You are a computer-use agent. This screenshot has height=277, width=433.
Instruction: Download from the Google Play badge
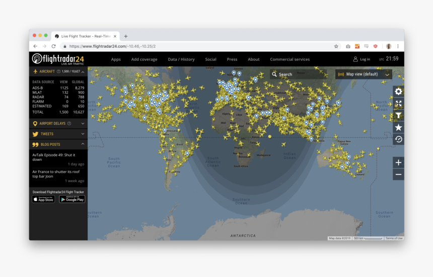(72, 199)
